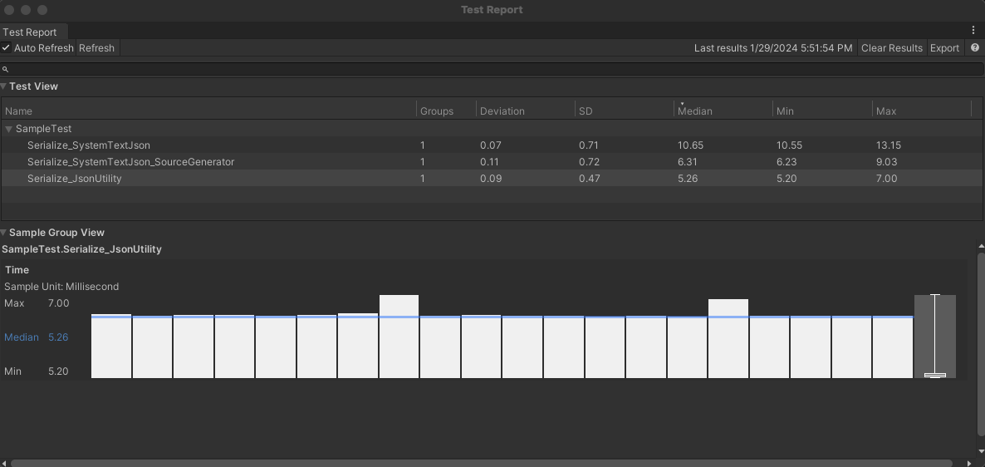The height and width of the screenshot is (467, 985).
Task: Click the tallest bar in the chart
Action: tap(399, 337)
